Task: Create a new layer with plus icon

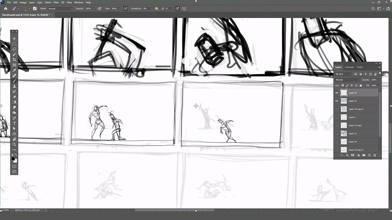Action: 369,155
